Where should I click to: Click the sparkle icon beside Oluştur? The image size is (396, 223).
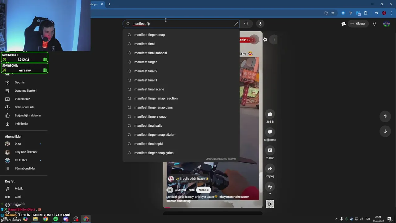click(343, 24)
